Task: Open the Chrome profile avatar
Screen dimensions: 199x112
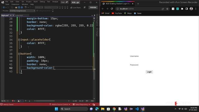Action: (x=191, y=9)
